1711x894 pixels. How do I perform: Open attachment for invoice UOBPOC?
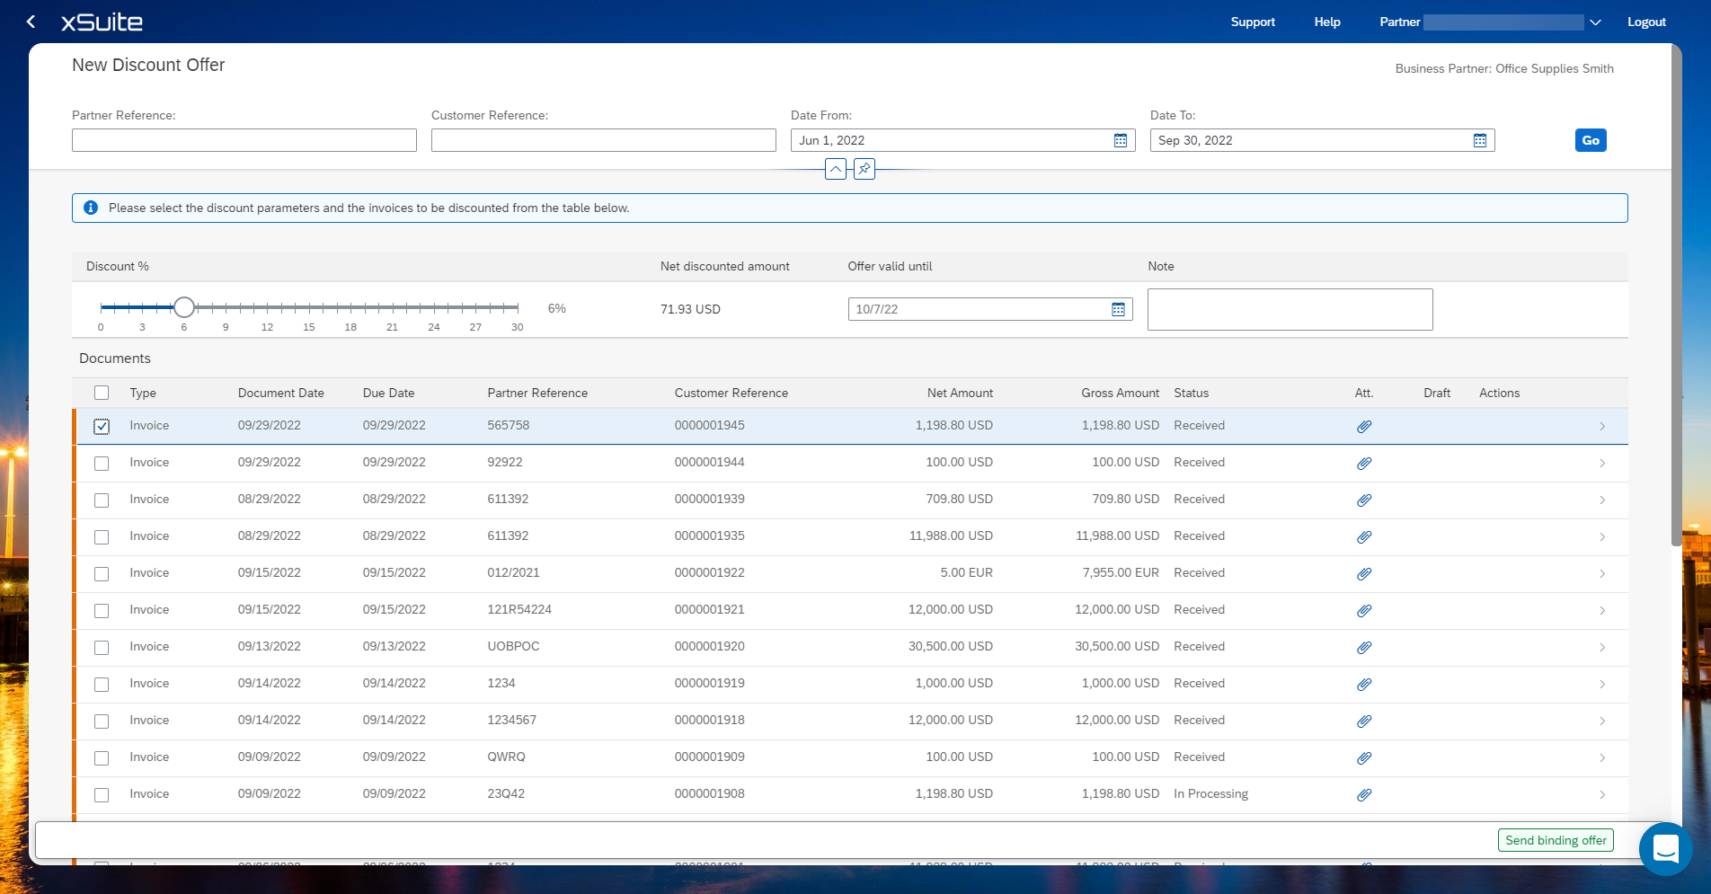pyautogui.click(x=1363, y=648)
